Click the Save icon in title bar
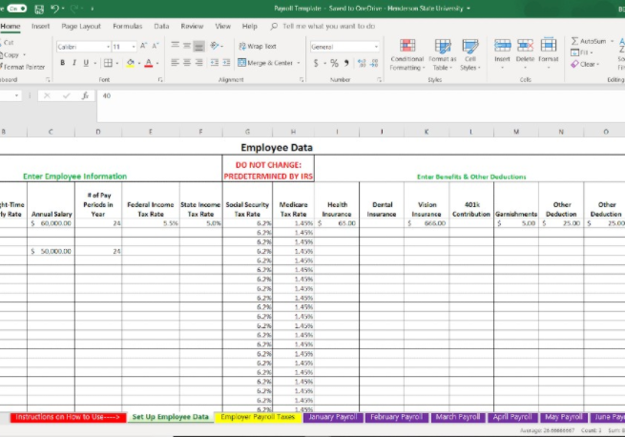 [x=39, y=9]
